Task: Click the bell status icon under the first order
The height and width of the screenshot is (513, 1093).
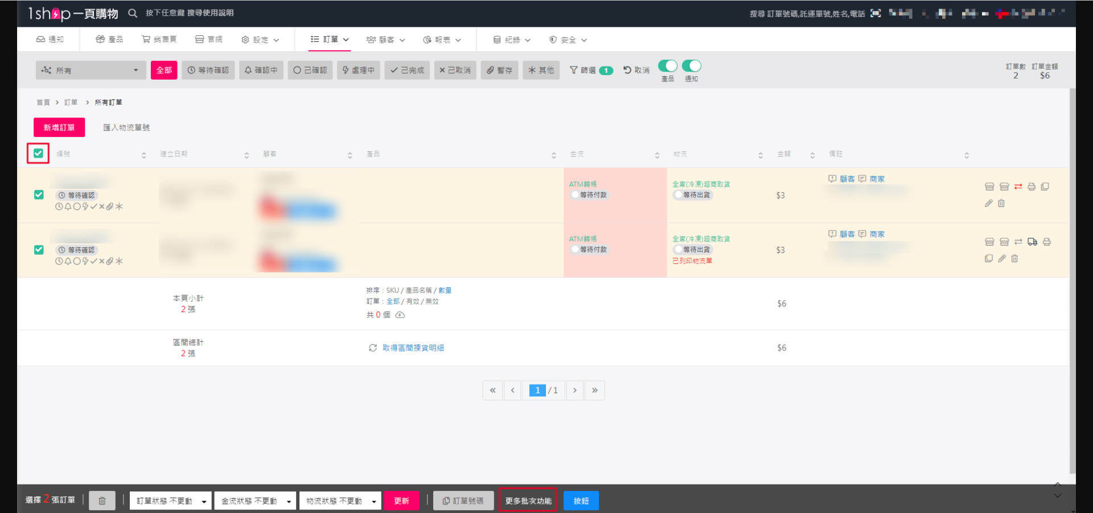Action: (x=67, y=206)
